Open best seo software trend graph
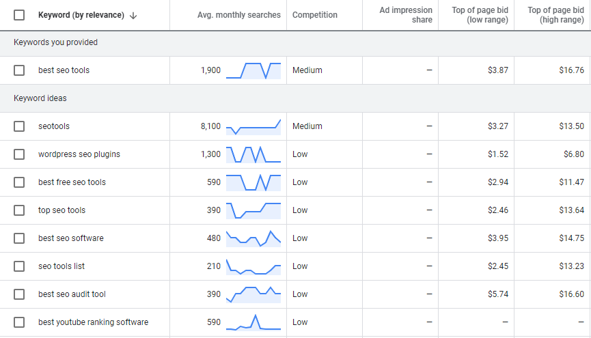 (x=253, y=238)
